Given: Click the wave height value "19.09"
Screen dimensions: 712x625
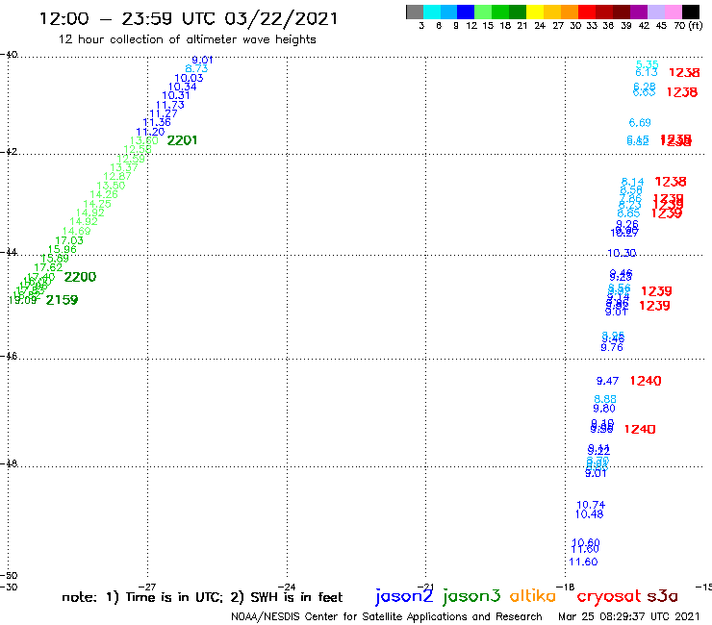Looking at the screenshot, I should (x=22, y=300).
